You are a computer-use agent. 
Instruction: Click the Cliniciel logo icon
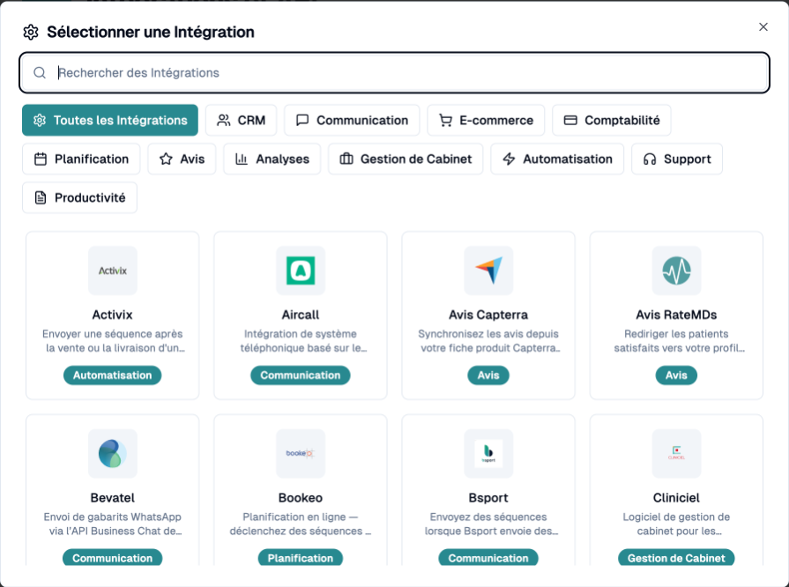point(676,454)
